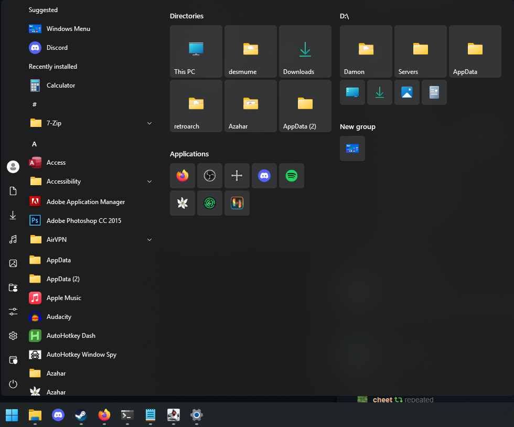
Task: Select Windows Menu under Suggested
Action: point(68,29)
